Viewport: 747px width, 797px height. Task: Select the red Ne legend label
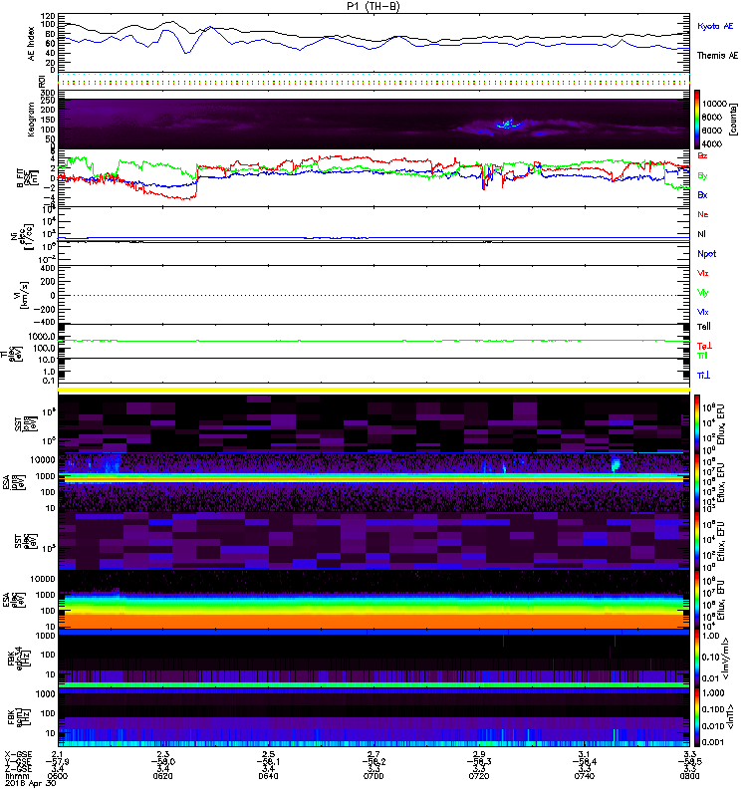point(703,214)
